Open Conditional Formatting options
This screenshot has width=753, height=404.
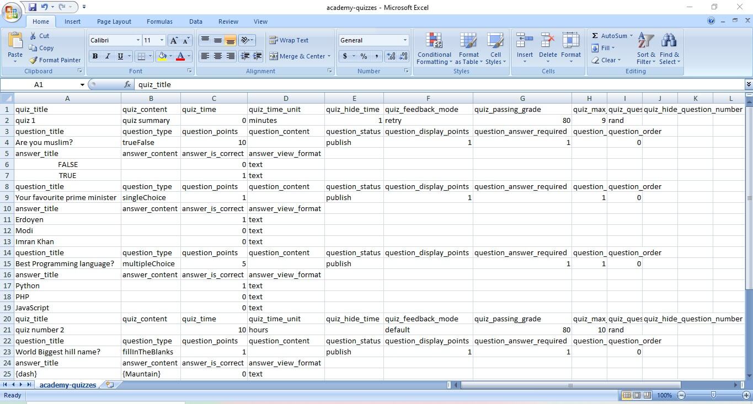(434, 49)
